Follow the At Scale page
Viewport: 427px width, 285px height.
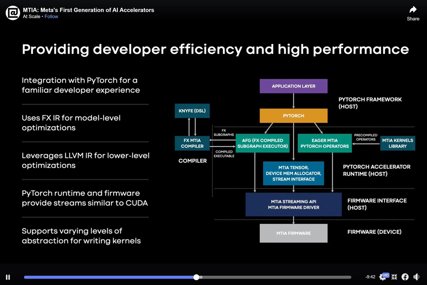(x=51, y=16)
